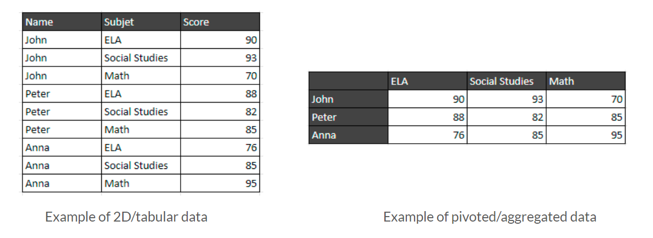
Task: Select John's Math score 70 in the tabular table
Action: point(219,76)
